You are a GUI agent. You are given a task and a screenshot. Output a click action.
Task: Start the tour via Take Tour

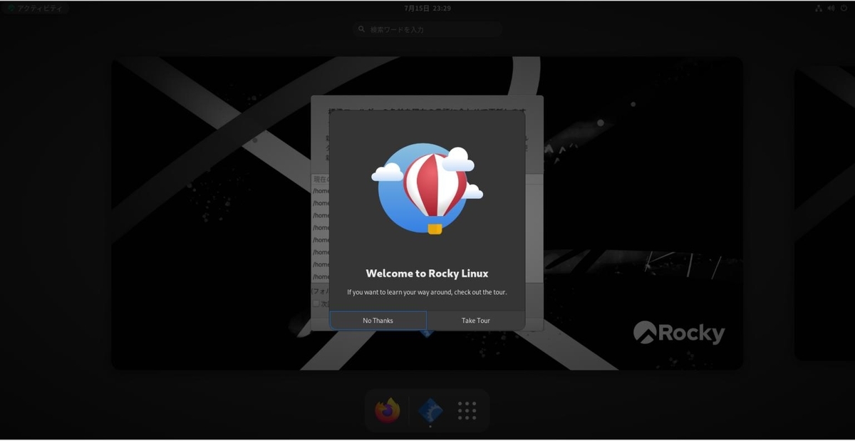[x=476, y=321]
